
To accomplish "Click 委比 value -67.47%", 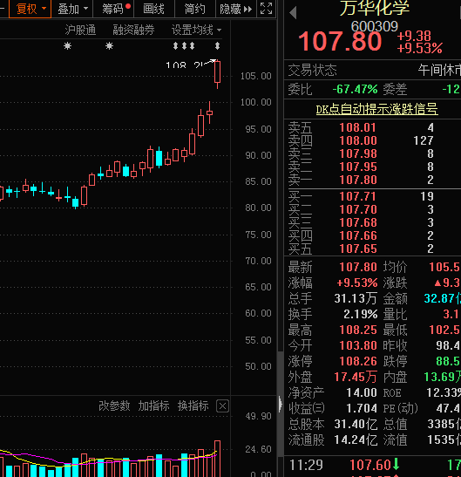I will [x=356, y=90].
